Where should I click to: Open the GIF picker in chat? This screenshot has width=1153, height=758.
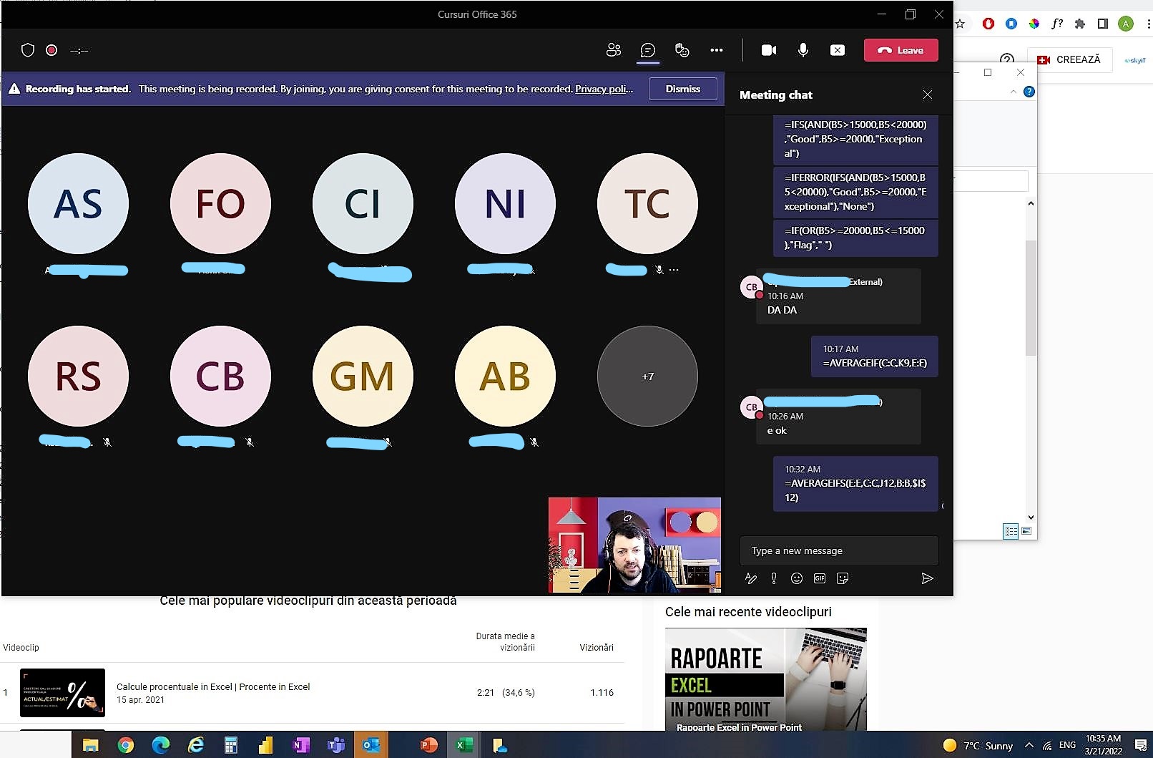819,578
